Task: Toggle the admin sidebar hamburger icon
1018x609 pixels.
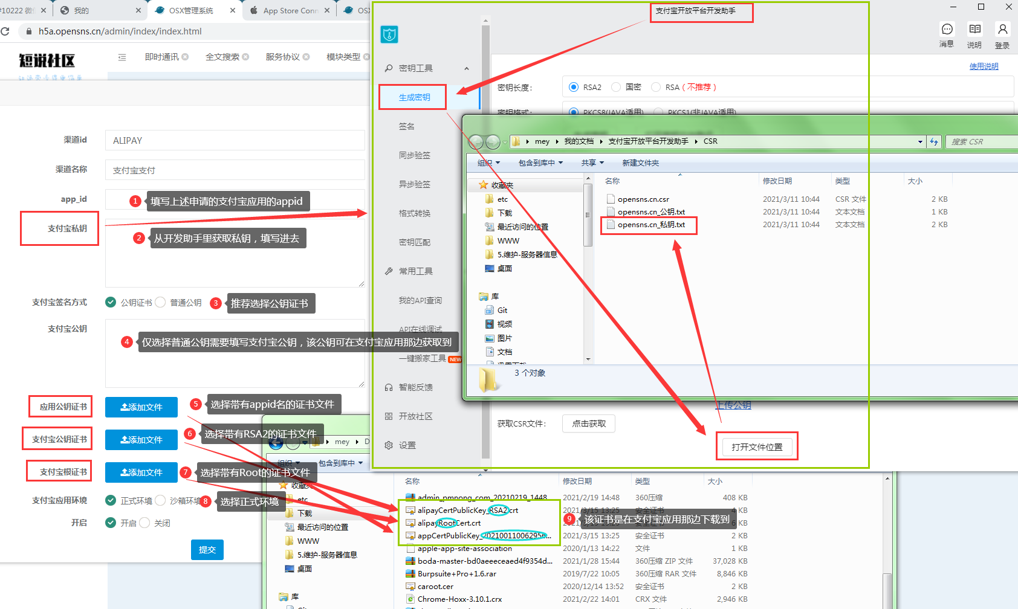Action: click(x=122, y=57)
